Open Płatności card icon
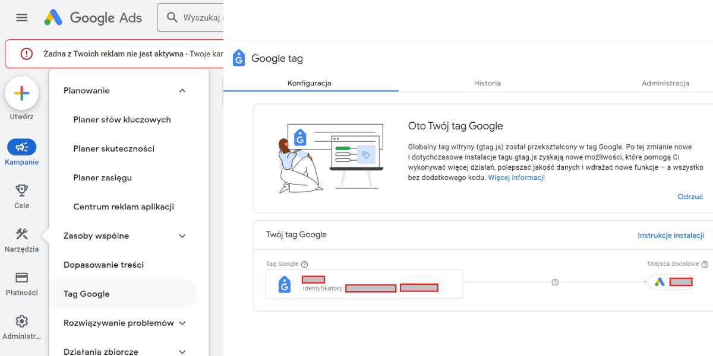 (22, 277)
